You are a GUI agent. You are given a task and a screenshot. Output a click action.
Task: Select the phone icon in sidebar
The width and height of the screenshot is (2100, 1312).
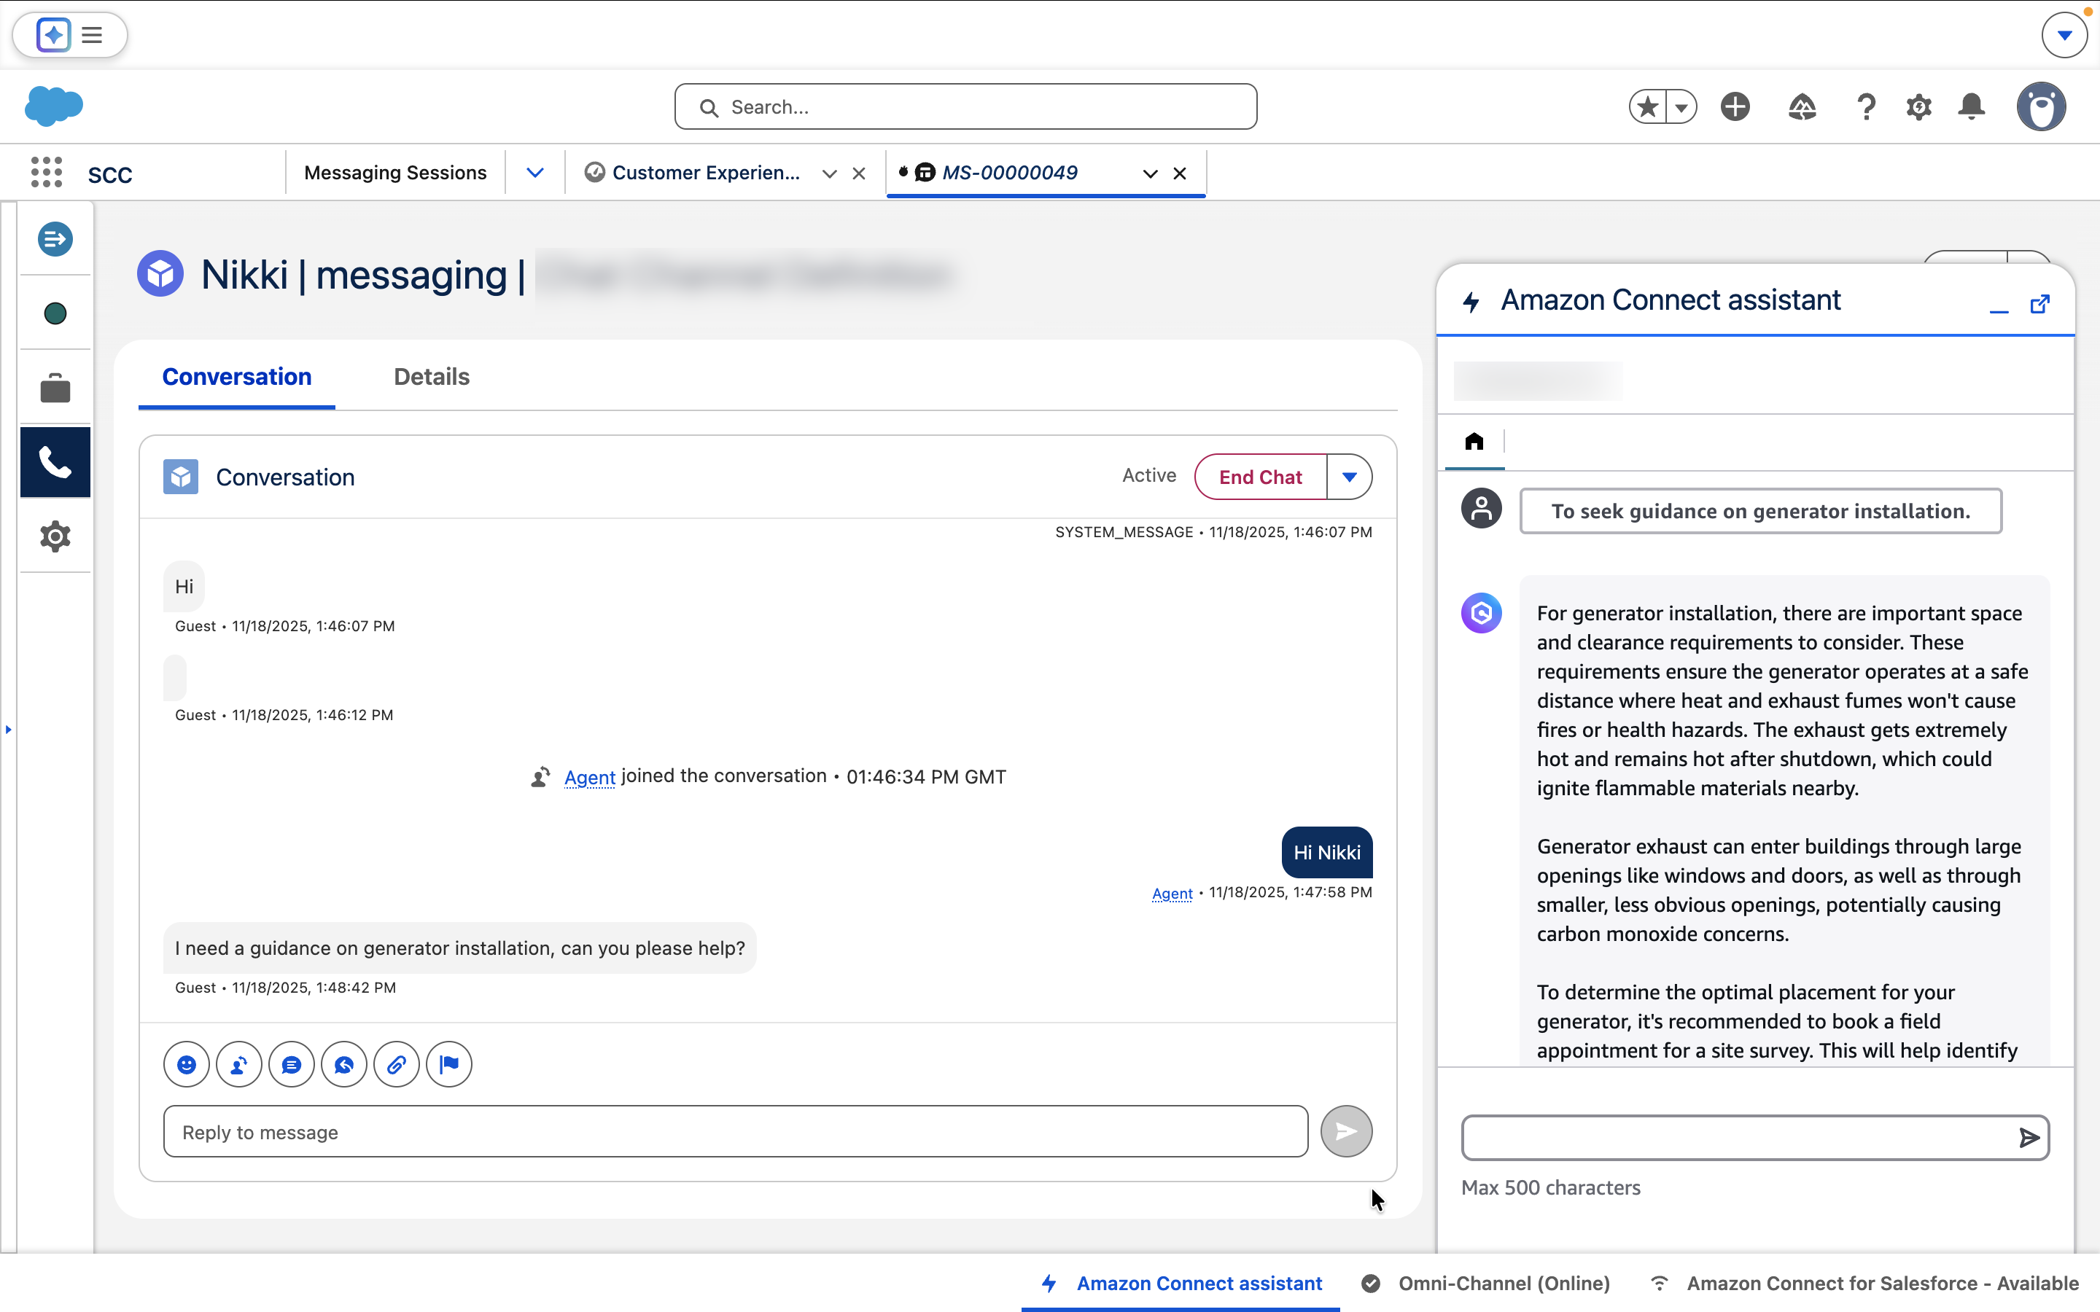[x=55, y=463]
